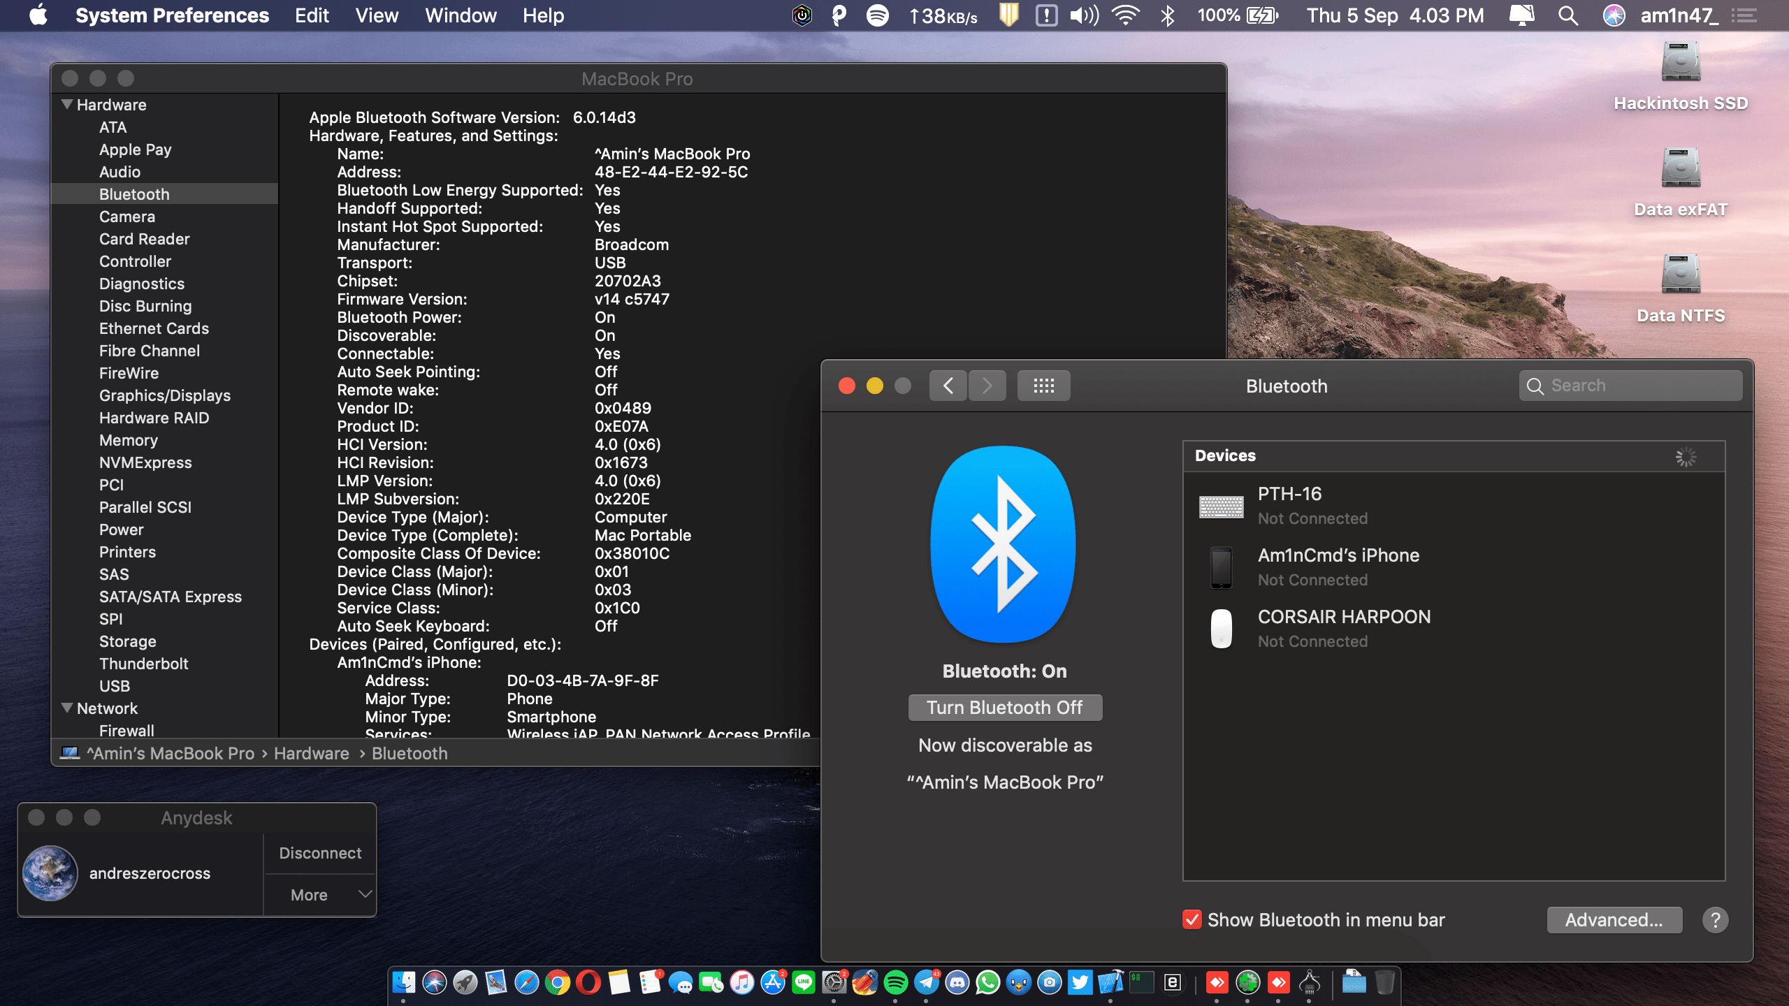Open the View menu
The image size is (1789, 1006).
coord(377,15)
